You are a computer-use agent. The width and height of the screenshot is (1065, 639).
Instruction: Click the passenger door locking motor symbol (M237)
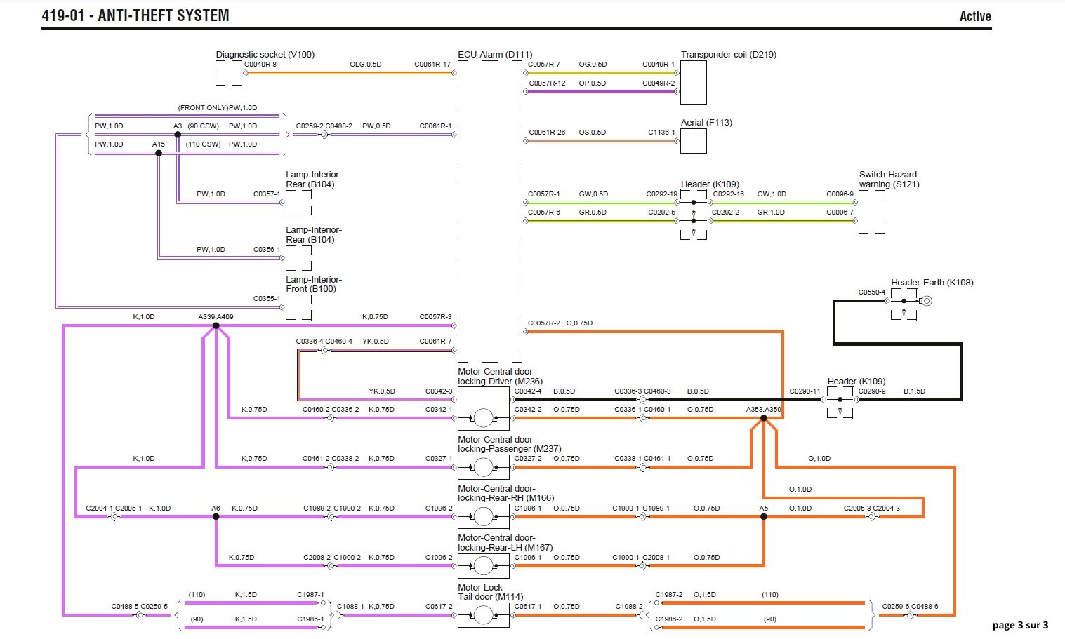pos(483,467)
